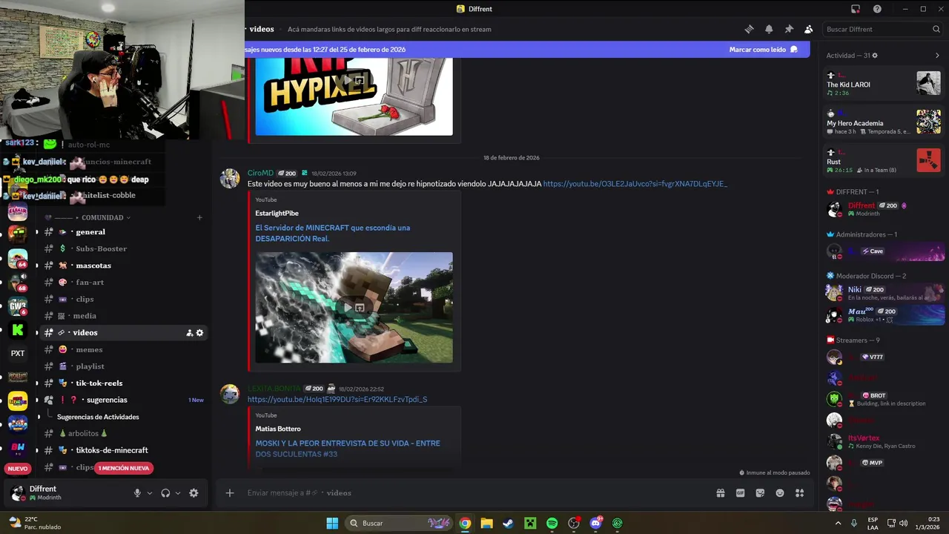Open the Threads icon in channel header
Screen dimensions: 949x534
click(749, 29)
